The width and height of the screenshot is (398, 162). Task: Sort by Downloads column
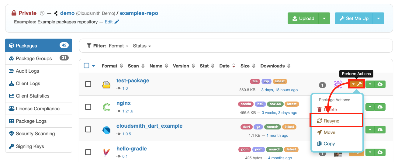click(x=275, y=66)
